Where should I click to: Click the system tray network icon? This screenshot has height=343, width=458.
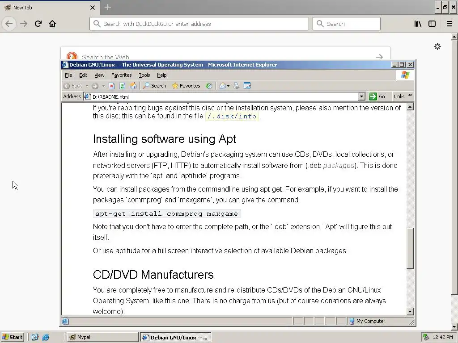point(426,337)
